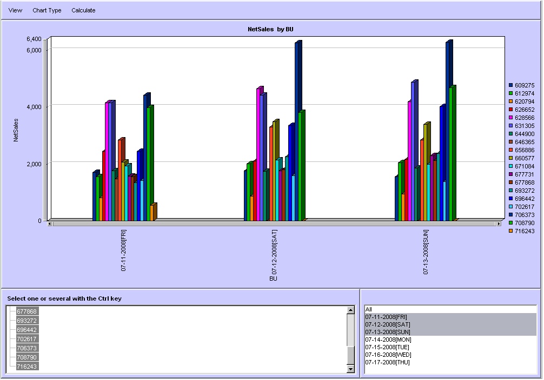
Task: Select date 07-14-2008[MON]
Action: pyautogui.click(x=388, y=340)
